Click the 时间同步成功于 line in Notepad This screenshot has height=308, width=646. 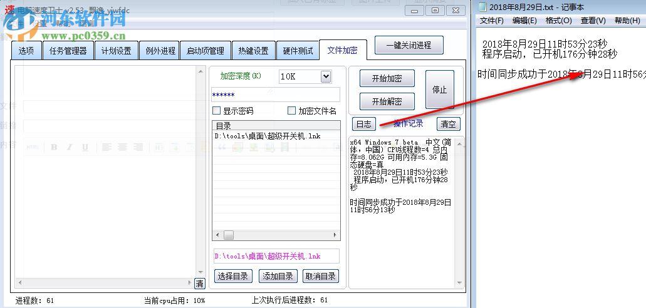(561, 74)
